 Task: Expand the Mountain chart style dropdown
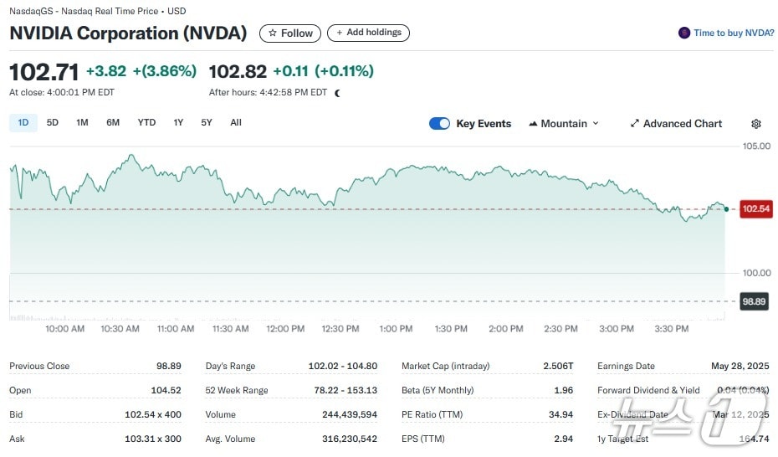pyautogui.click(x=565, y=124)
